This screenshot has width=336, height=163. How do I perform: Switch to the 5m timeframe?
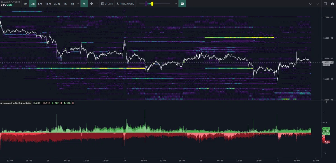(40, 4)
